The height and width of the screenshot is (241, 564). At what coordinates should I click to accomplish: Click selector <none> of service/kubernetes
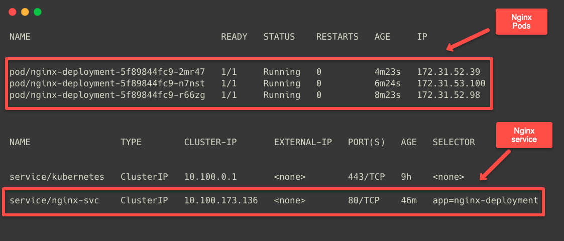click(448, 177)
